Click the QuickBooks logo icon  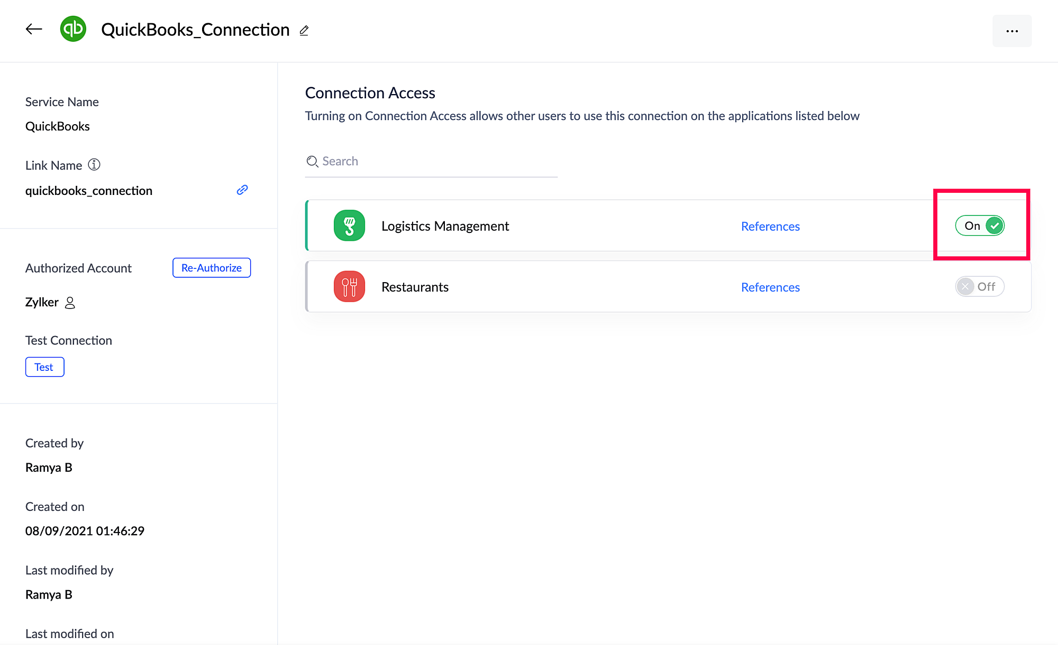pyautogui.click(x=73, y=29)
